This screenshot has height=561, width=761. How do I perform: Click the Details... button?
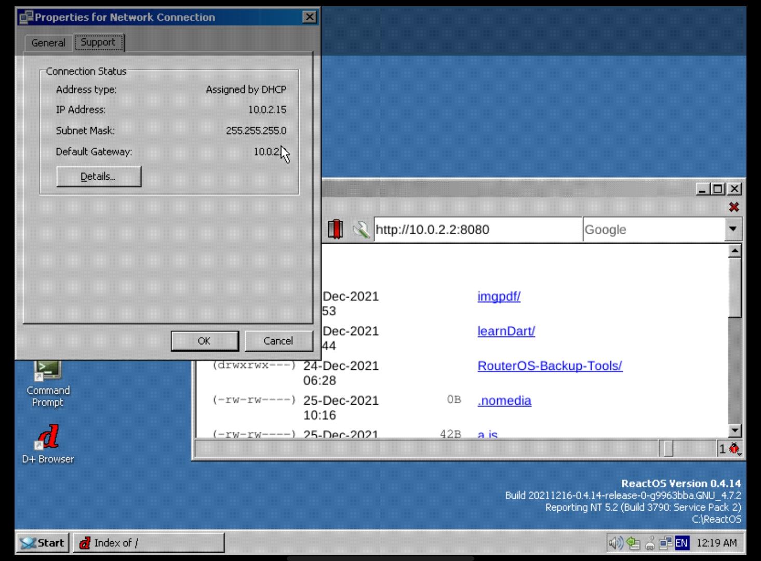tap(99, 177)
